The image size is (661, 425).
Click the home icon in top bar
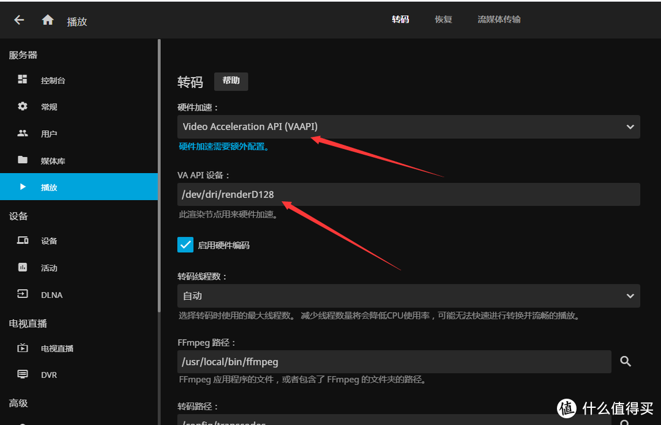[47, 19]
